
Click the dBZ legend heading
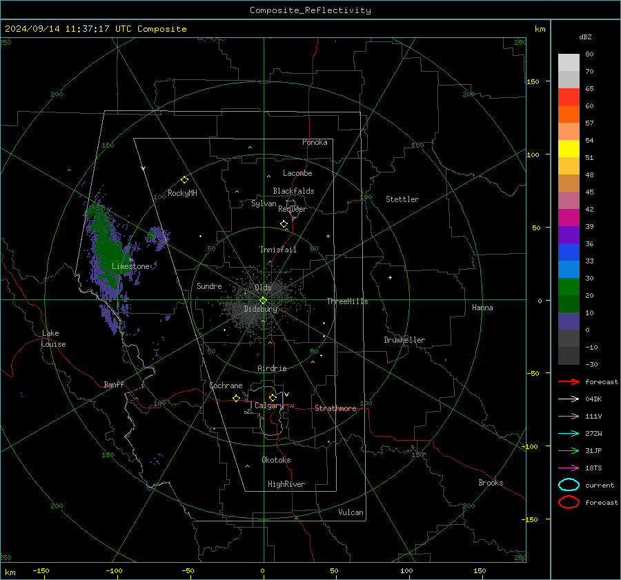[585, 37]
